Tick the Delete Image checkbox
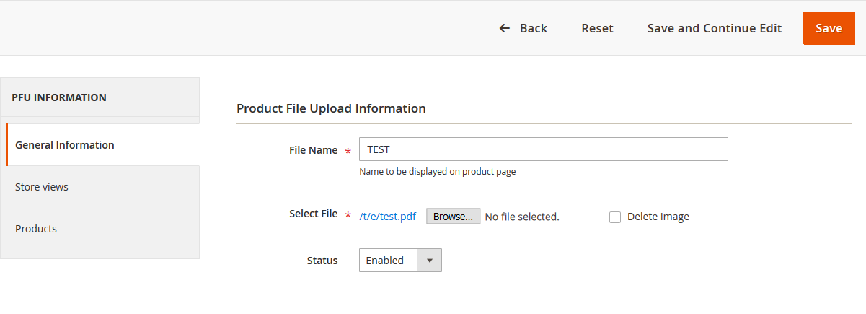The image size is (866, 314). 615,217
